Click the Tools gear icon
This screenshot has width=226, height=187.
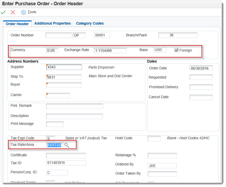pyautogui.click(x=23, y=12)
